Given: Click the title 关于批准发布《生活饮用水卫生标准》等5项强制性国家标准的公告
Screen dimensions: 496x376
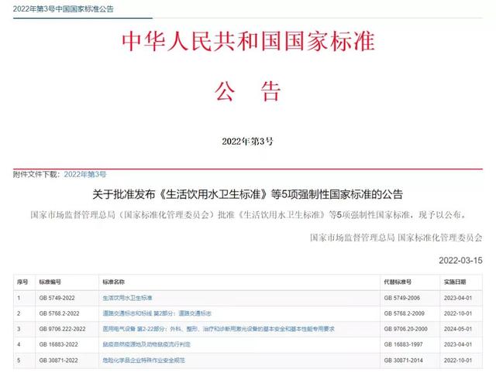Looking at the screenshot, I should tap(248, 194).
